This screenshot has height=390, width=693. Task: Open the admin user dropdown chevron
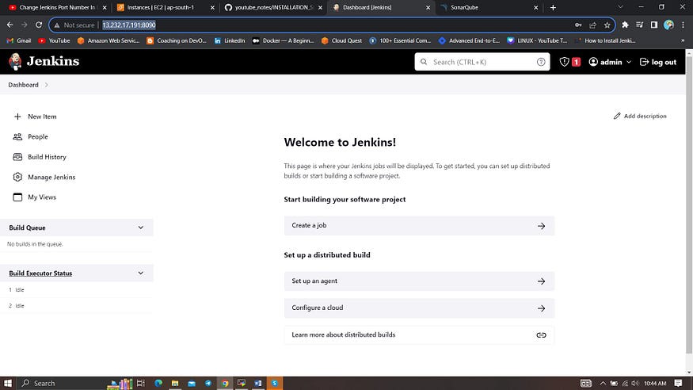629,62
